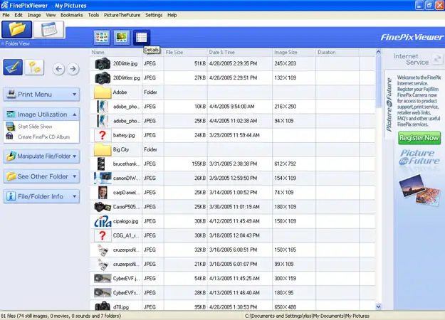
Task: Click the 155KB file size cell
Action: point(199,164)
